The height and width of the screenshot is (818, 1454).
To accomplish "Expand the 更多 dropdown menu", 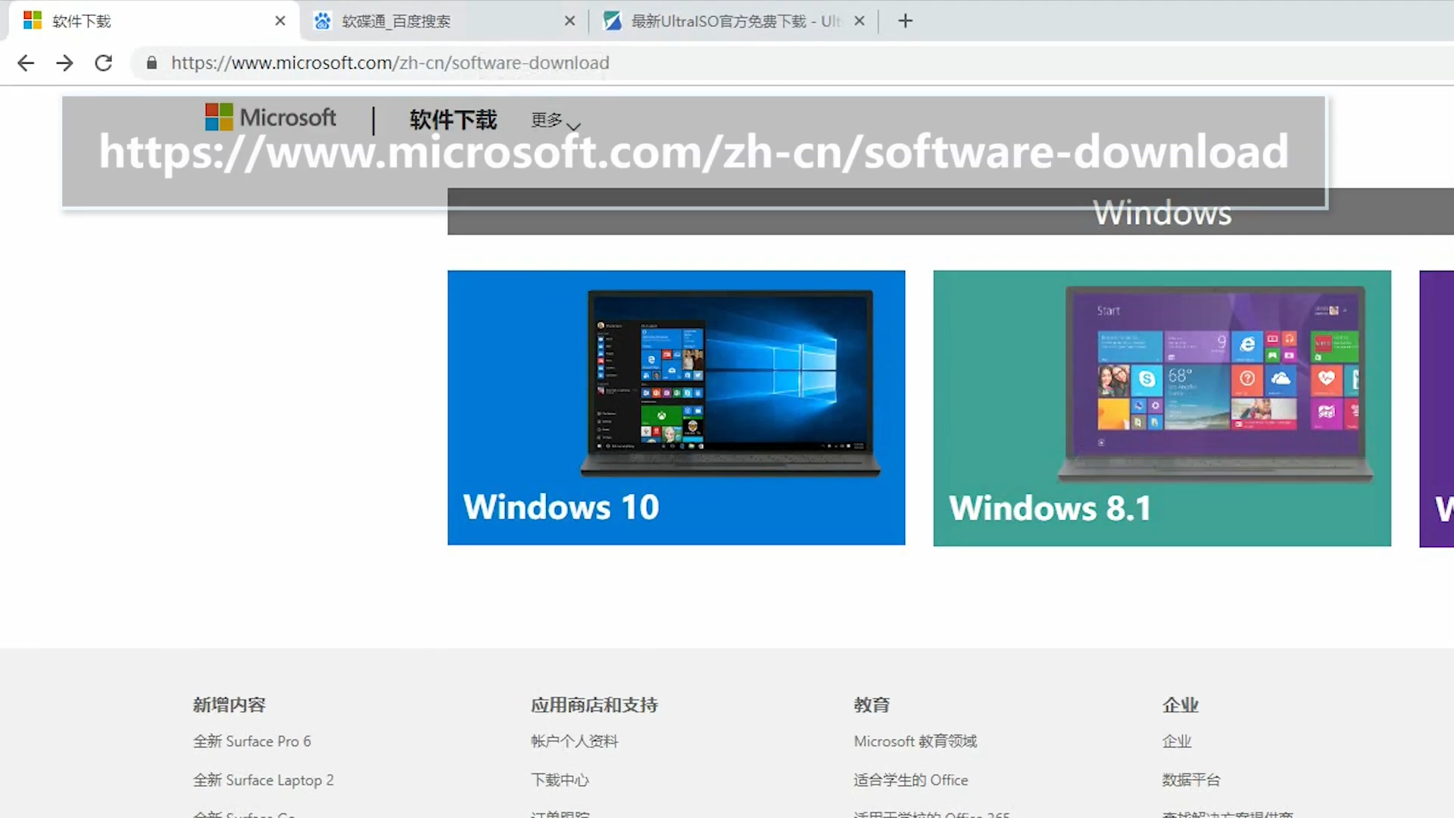I will point(556,120).
